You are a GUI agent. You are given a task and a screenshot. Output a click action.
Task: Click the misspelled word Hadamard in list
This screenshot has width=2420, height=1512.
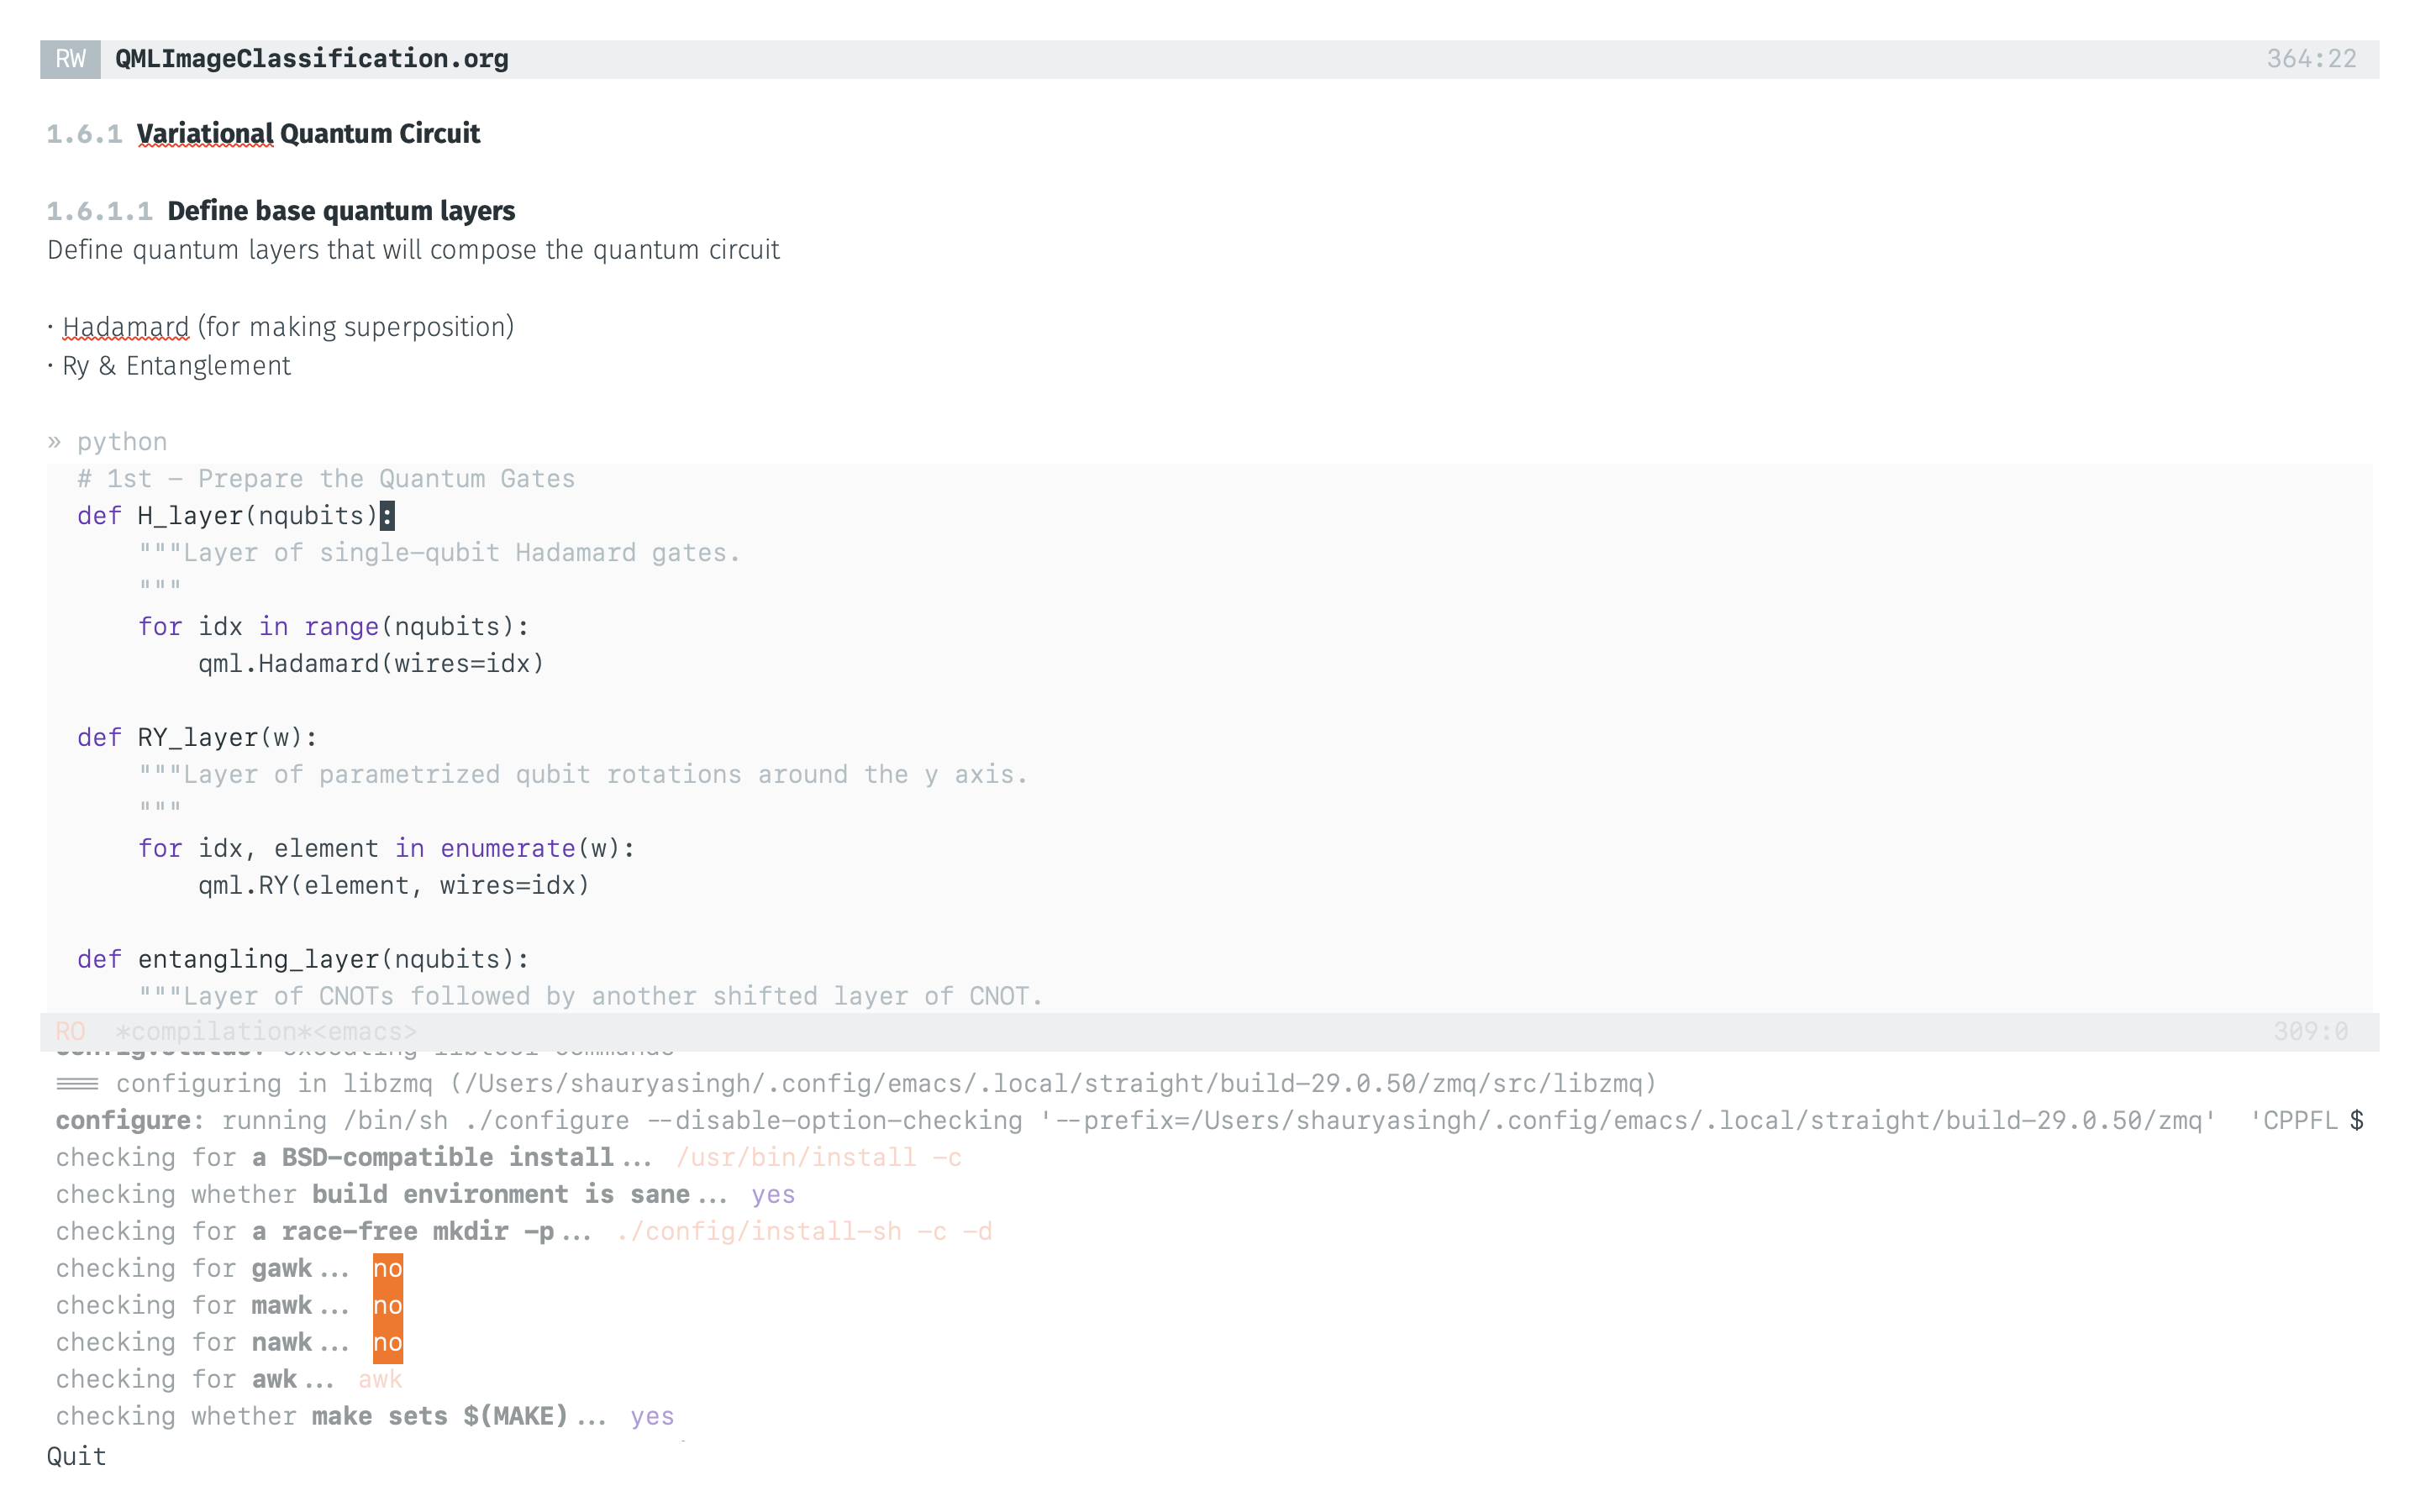(x=125, y=327)
